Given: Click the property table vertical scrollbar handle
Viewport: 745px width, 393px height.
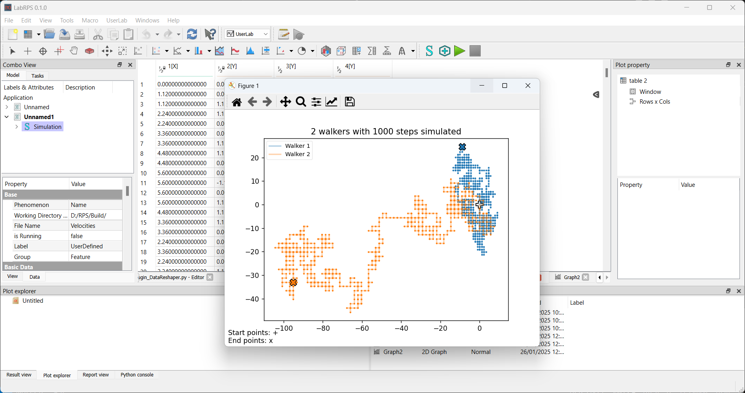Looking at the screenshot, I should [x=127, y=191].
